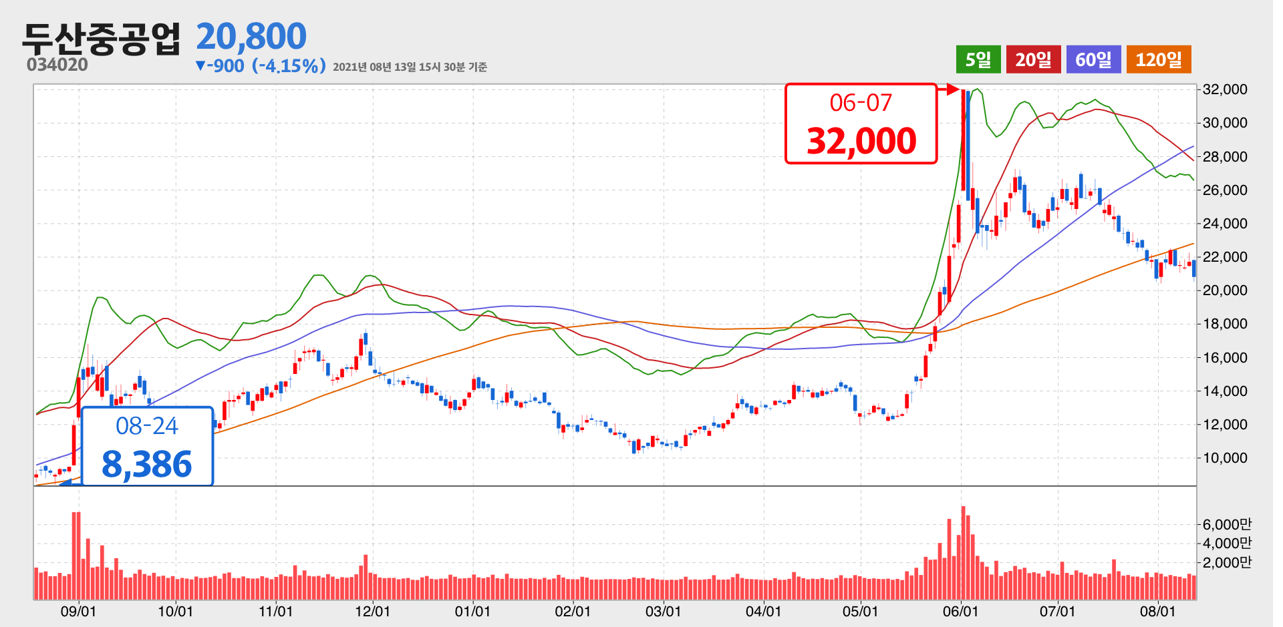Click the red 20일 moving average legend

[x=1034, y=59]
